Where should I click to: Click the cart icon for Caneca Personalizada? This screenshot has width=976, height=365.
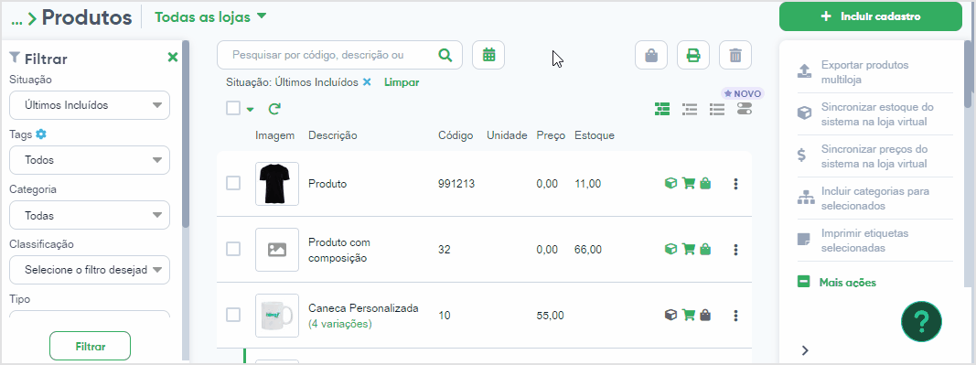point(689,316)
